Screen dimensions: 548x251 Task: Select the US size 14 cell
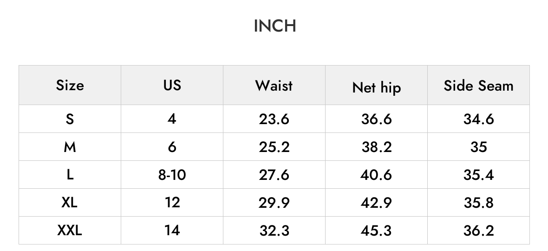(x=172, y=231)
